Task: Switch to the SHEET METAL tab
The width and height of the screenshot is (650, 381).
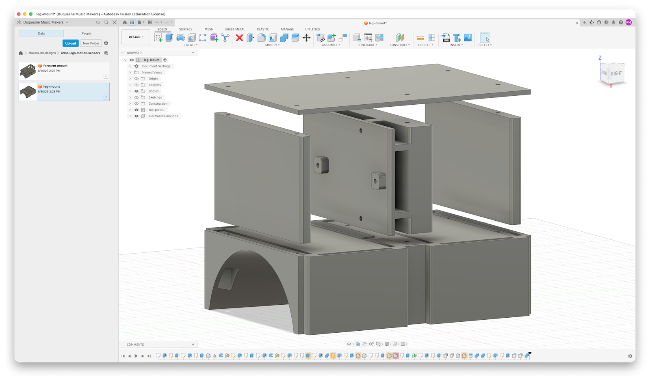Action: 235,29
